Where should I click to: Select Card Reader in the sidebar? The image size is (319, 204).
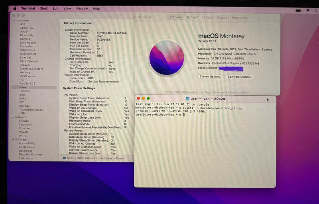28,43
